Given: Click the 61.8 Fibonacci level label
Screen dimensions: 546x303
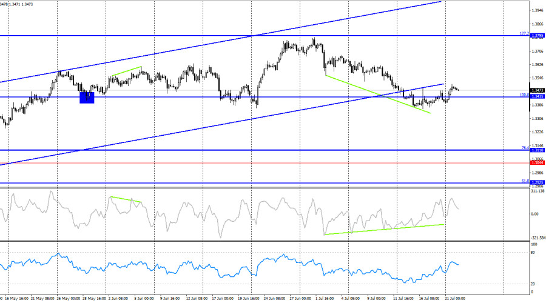Looking at the screenshot, I should click(525, 181).
